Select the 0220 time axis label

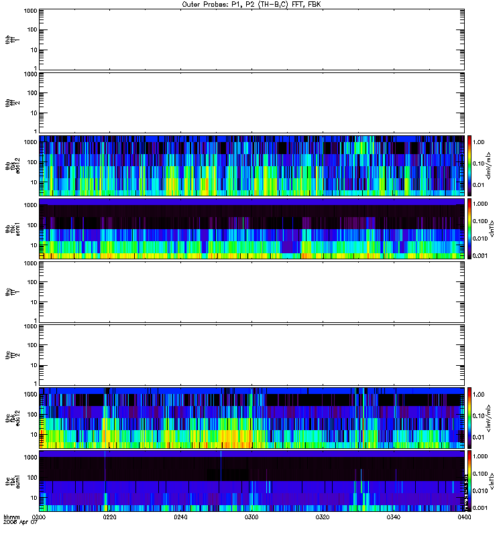(109, 517)
